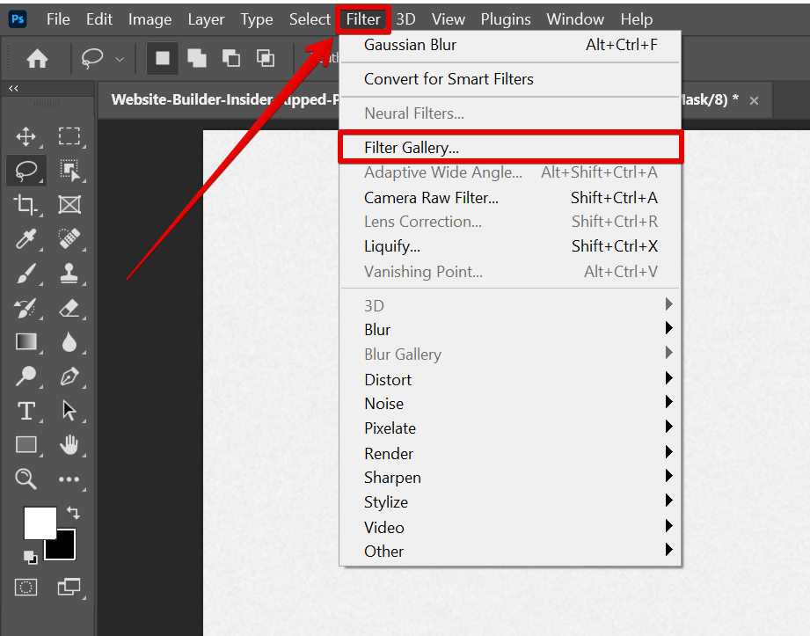Viewport: 810px width, 636px height.
Task: Swap foreground and background colors
Action: coord(73,513)
